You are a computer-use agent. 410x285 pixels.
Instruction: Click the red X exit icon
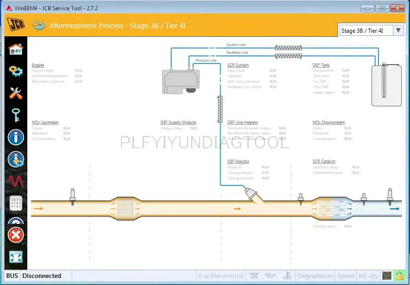click(x=16, y=235)
